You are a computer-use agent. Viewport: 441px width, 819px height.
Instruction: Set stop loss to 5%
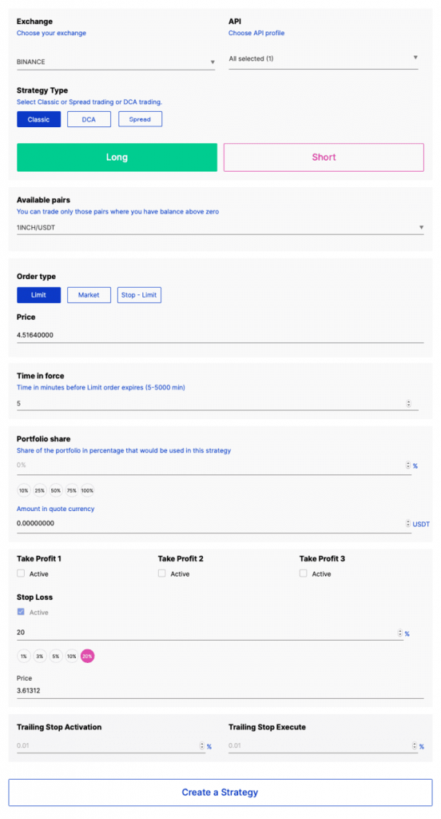[55, 656]
